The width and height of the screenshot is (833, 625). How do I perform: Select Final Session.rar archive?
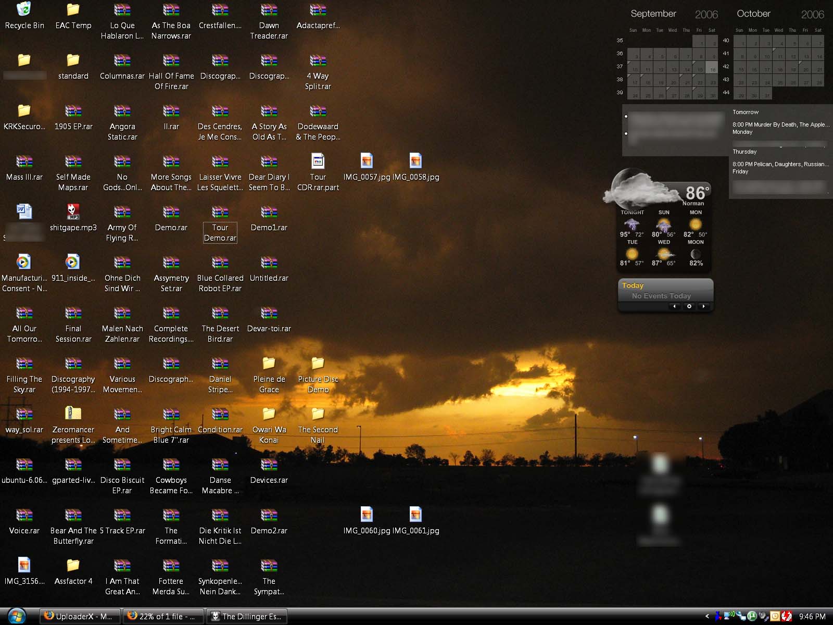click(x=73, y=324)
